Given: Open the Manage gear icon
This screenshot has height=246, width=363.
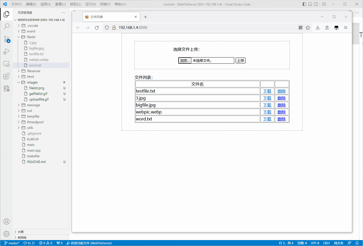Looking at the screenshot, I should tap(6, 234).
